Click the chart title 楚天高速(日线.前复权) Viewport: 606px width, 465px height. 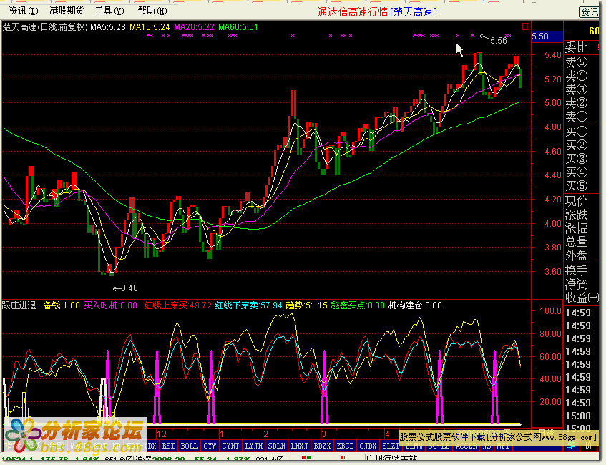click(x=45, y=27)
